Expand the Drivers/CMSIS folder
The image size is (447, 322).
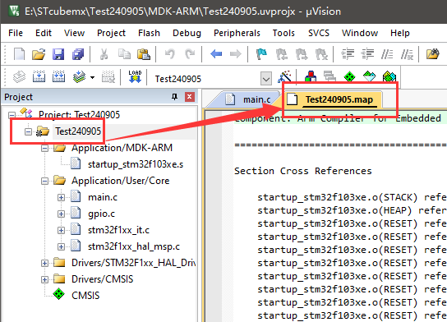[44, 279]
